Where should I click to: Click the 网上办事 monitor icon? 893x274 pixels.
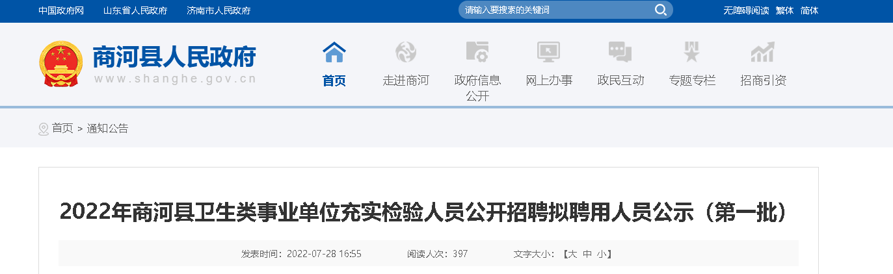[x=549, y=51]
